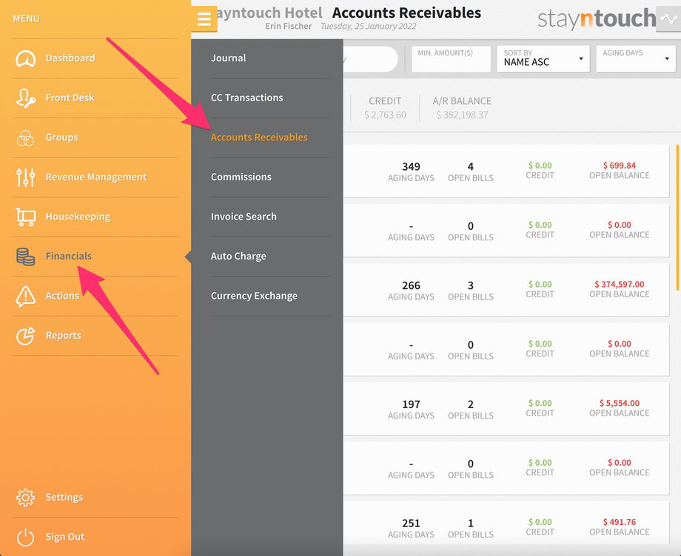
Task: Click the Groups circles icon
Action: tap(26, 138)
